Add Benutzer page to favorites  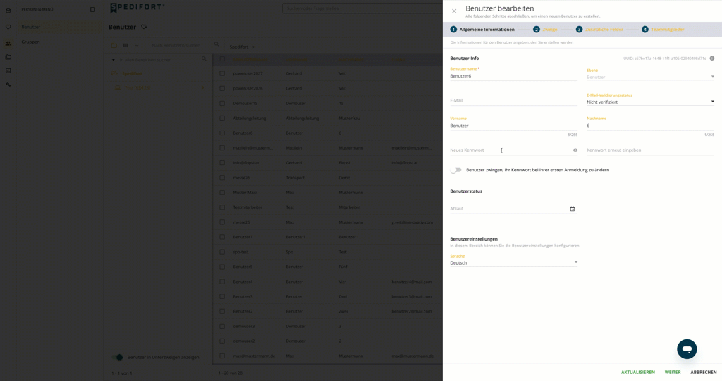(144, 27)
